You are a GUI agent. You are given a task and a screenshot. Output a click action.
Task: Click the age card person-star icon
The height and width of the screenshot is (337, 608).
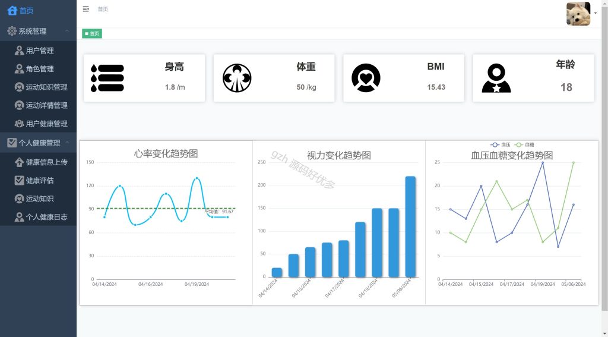pyautogui.click(x=496, y=78)
